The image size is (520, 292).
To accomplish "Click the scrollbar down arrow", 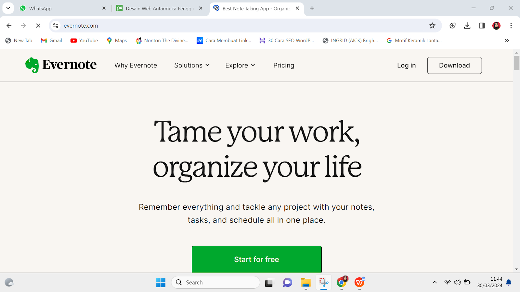I will coord(516,269).
